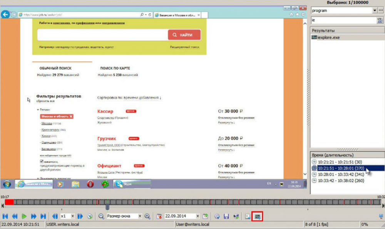Click the Opera icon in recorded taskbar
Viewport: 385px width, 229px height.
pos(90,184)
